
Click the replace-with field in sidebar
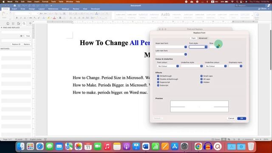pyautogui.click(x=16, y=40)
